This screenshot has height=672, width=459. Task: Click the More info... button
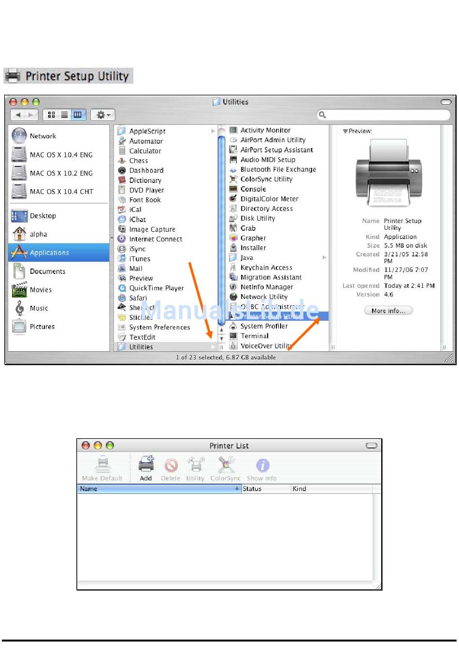tap(388, 311)
